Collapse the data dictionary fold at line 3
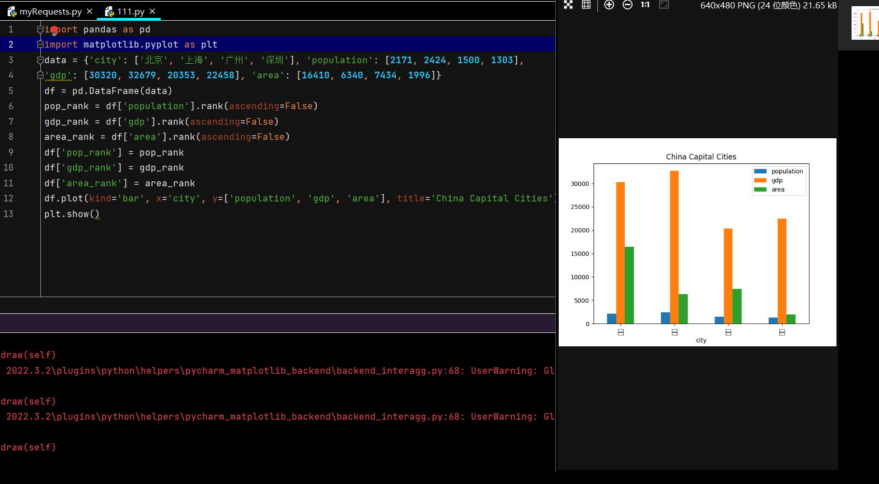This screenshot has height=484, width=879. pyautogui.click(x=40, y=60)
